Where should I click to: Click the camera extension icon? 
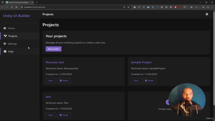(148, 7)
